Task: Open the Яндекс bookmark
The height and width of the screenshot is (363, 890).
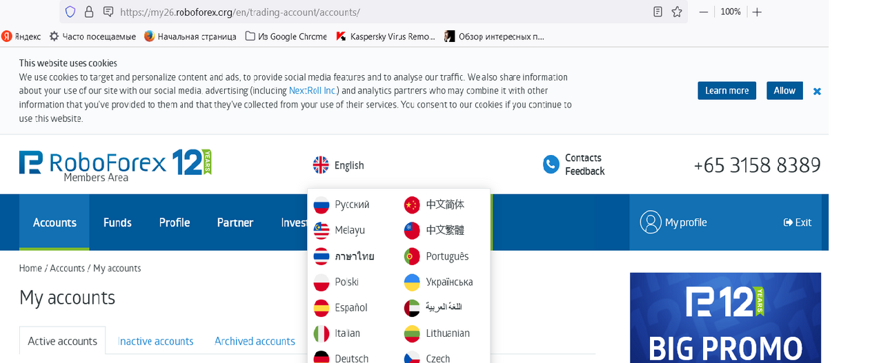Action: (x=21, y=36)
